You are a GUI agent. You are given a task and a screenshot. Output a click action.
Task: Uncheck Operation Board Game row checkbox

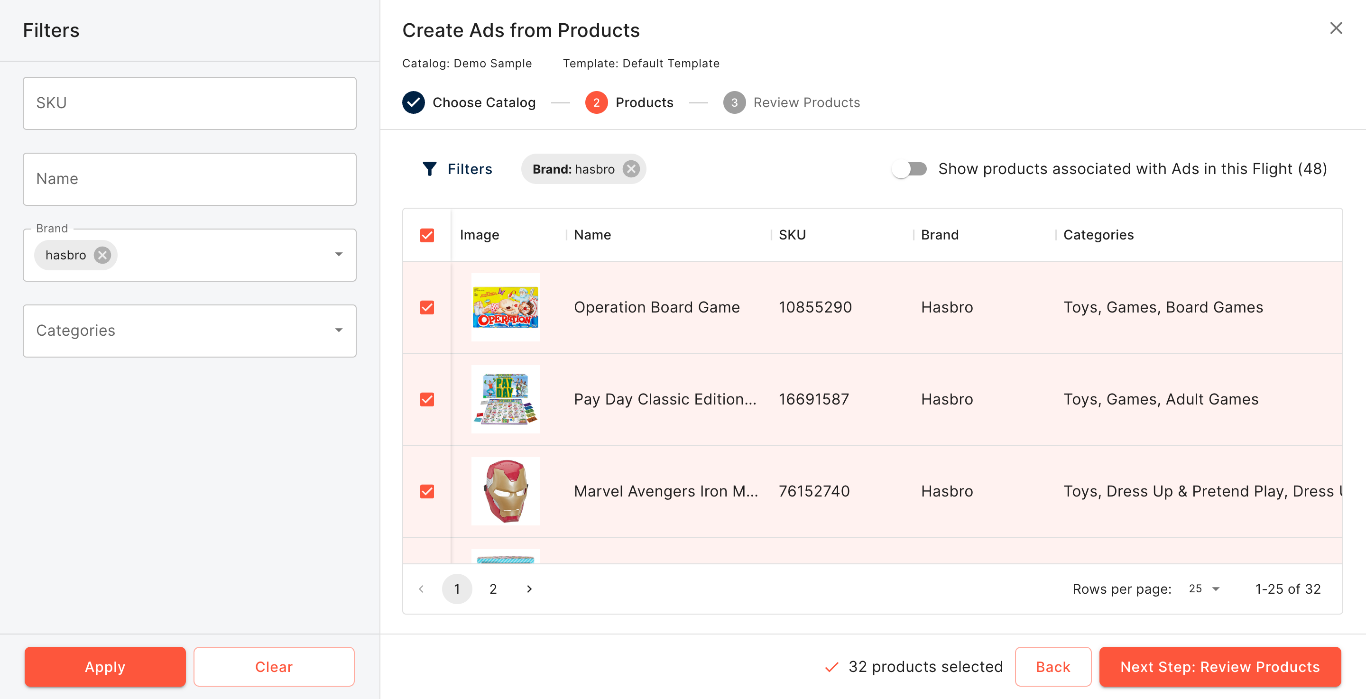(427, 307)
